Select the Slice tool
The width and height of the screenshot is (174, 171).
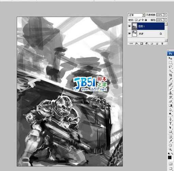[x=170, y=79]
